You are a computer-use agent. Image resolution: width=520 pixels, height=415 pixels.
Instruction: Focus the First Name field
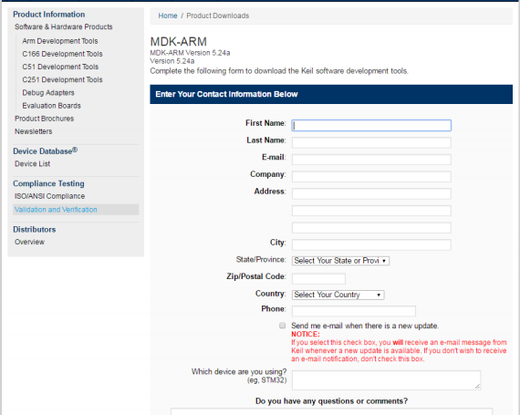pyautogui.click(x=371, y=125)
